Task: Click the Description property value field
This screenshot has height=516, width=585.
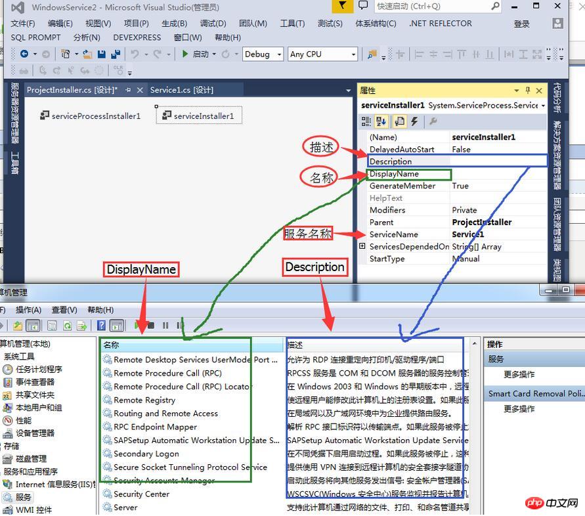Action: point(498,161)
